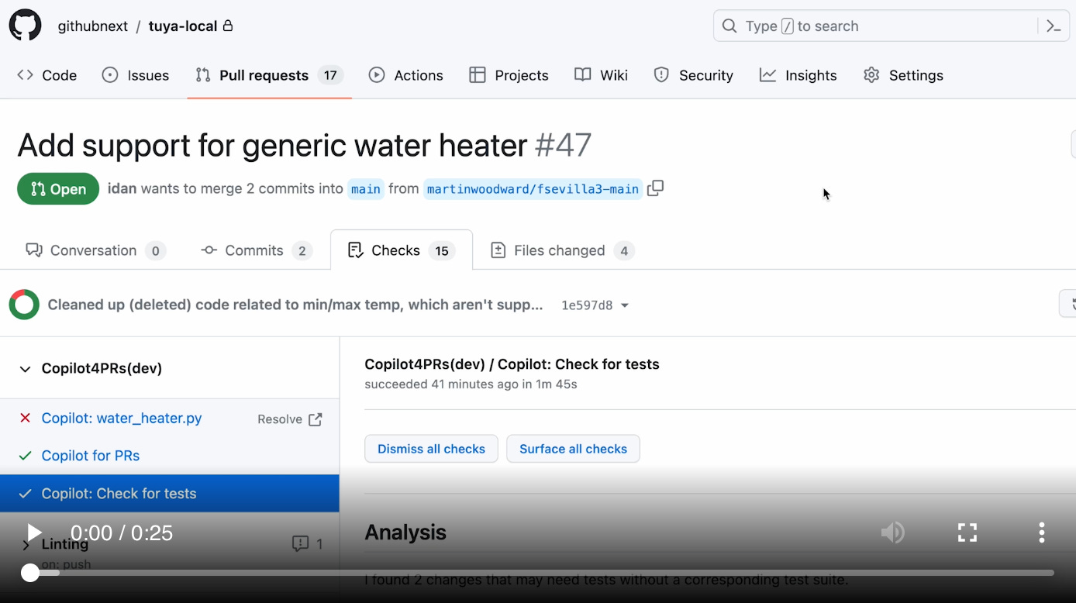1076x603 pixels.
Task: Play the video
Action: [x=33, y=532]
